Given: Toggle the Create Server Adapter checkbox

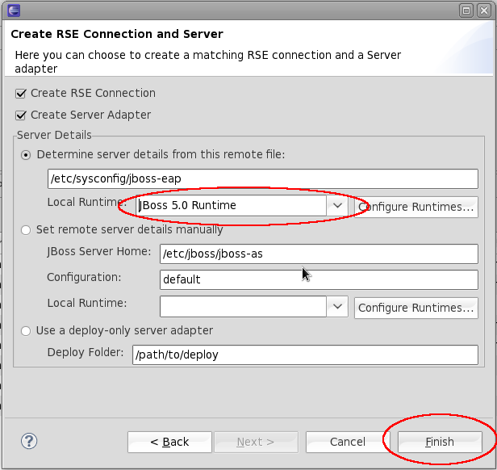Looking at the screenshot, I should pos(21,115).
